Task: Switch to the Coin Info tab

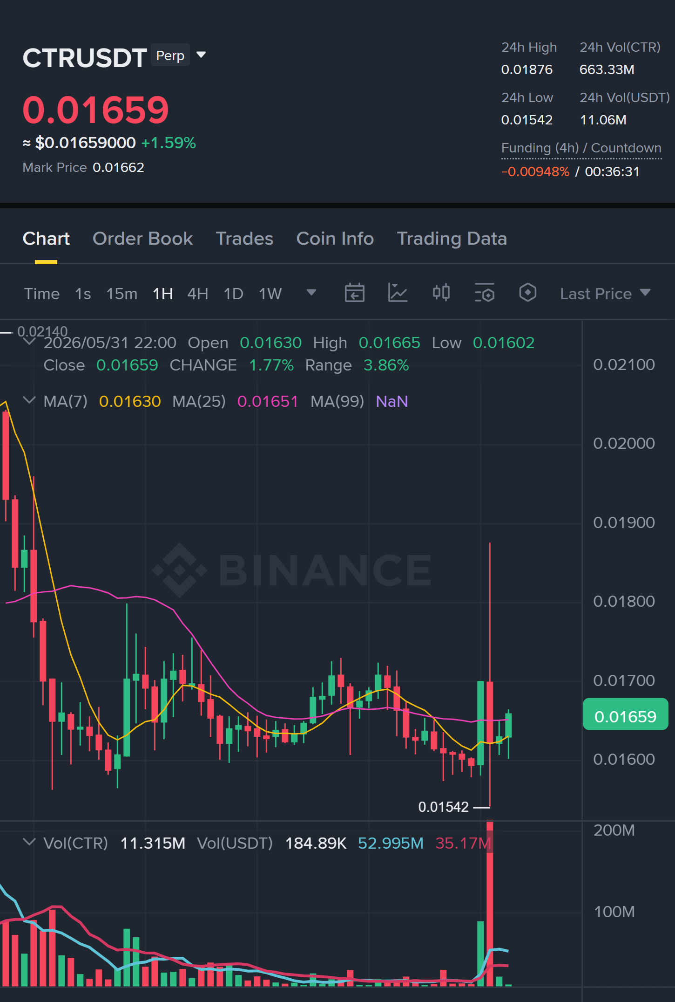Action: 335,239
